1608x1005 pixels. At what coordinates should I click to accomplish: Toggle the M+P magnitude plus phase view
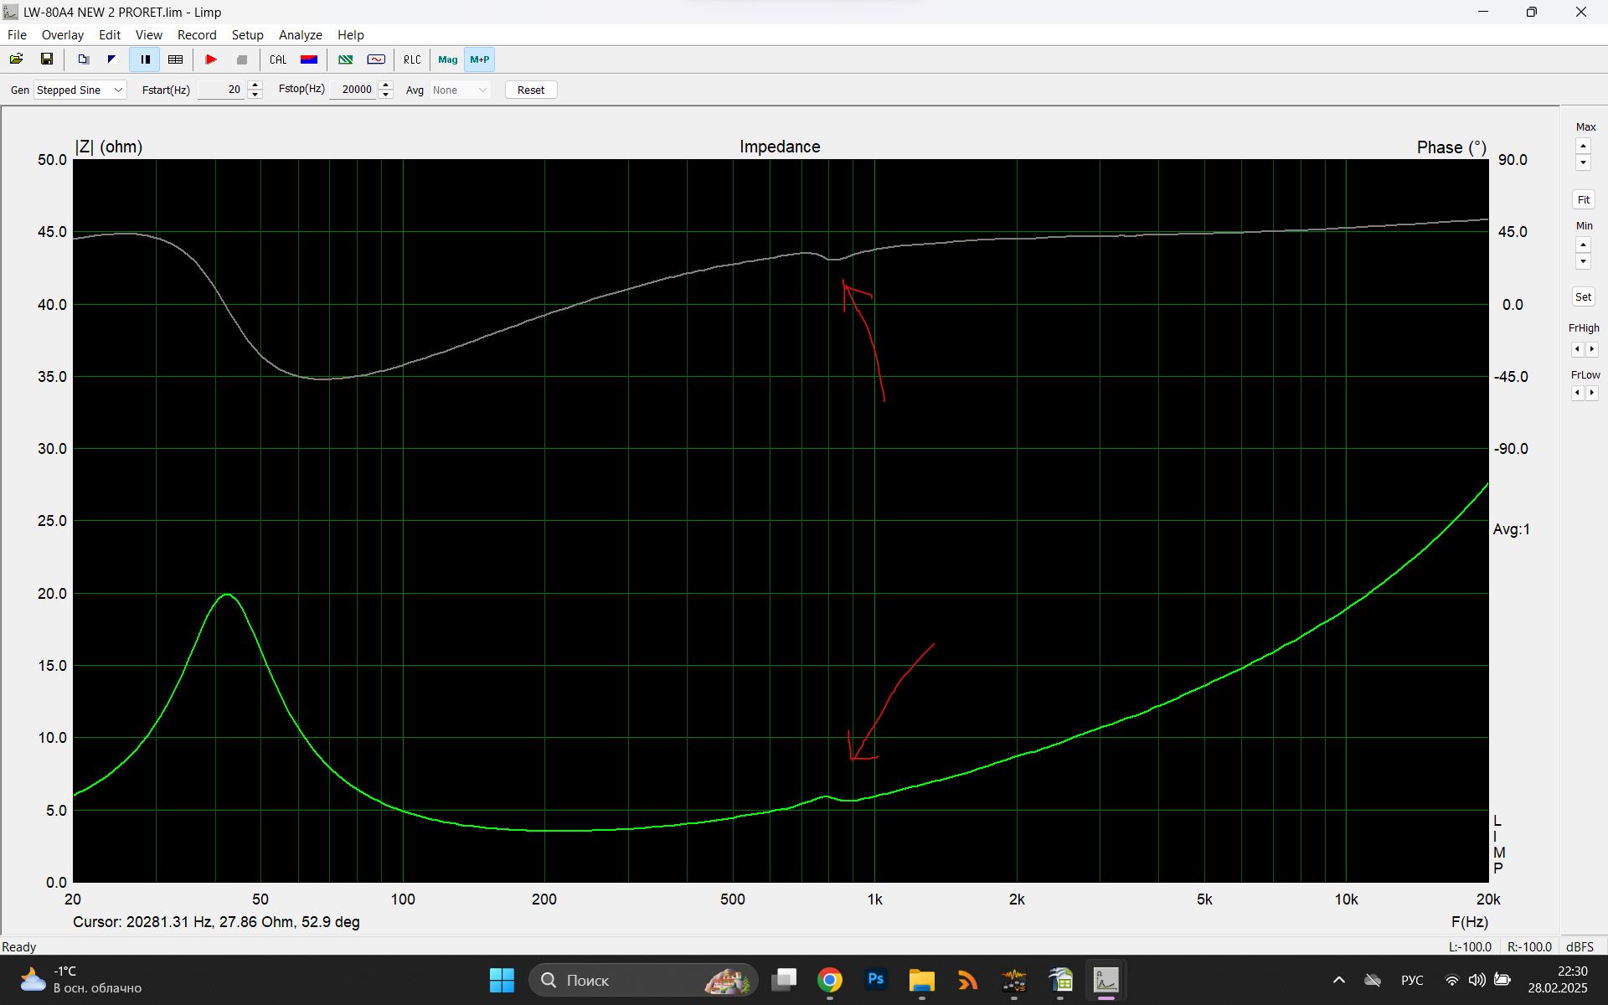pos(479,59)
